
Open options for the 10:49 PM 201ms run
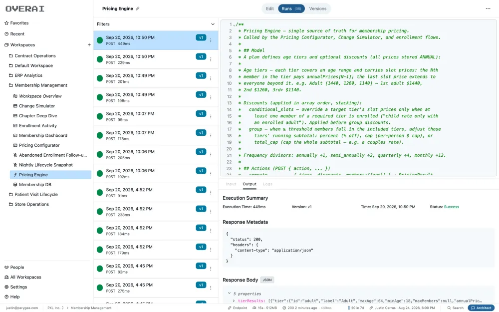pyautogui.click(x=211, y=78)
